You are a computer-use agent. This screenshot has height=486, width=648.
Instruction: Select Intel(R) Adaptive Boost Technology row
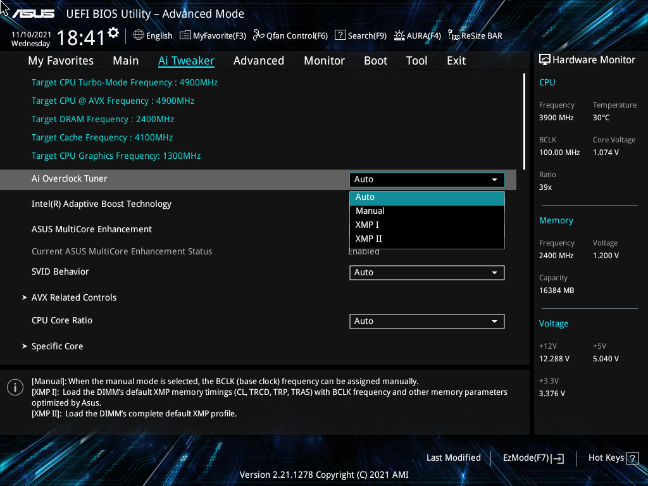[x=258, y=204]
